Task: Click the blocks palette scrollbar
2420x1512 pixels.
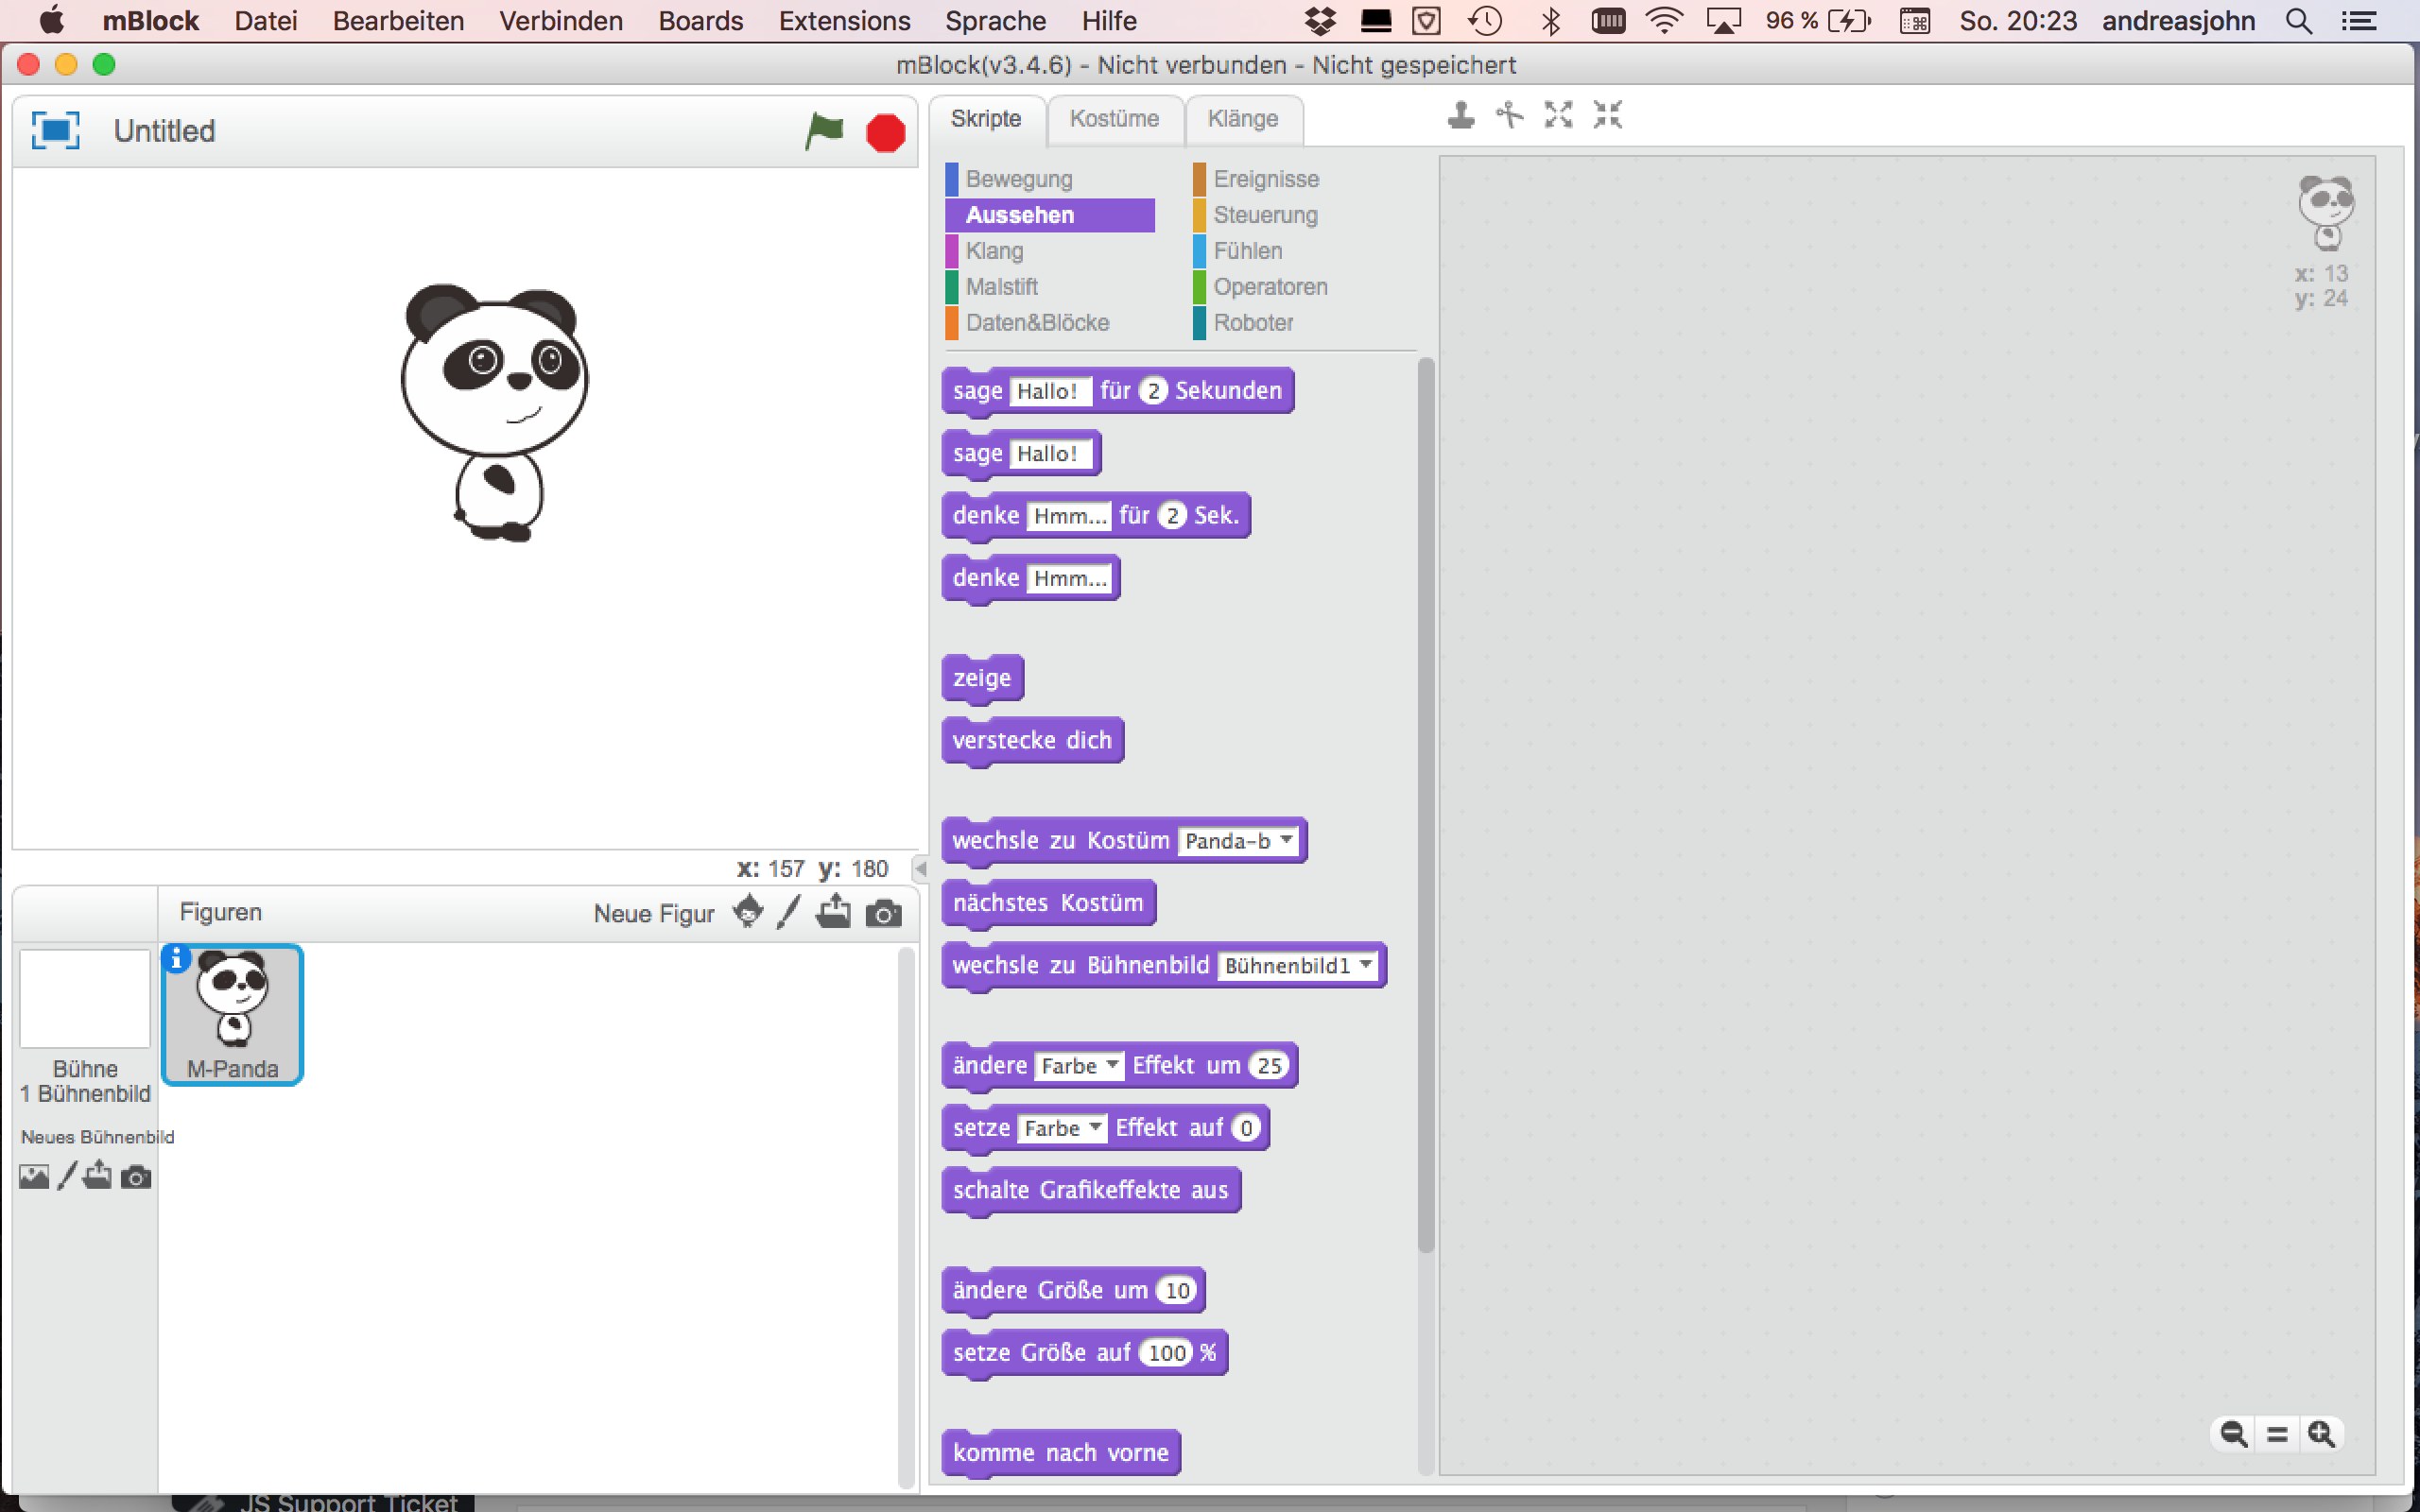Action: click(1425, 806)
